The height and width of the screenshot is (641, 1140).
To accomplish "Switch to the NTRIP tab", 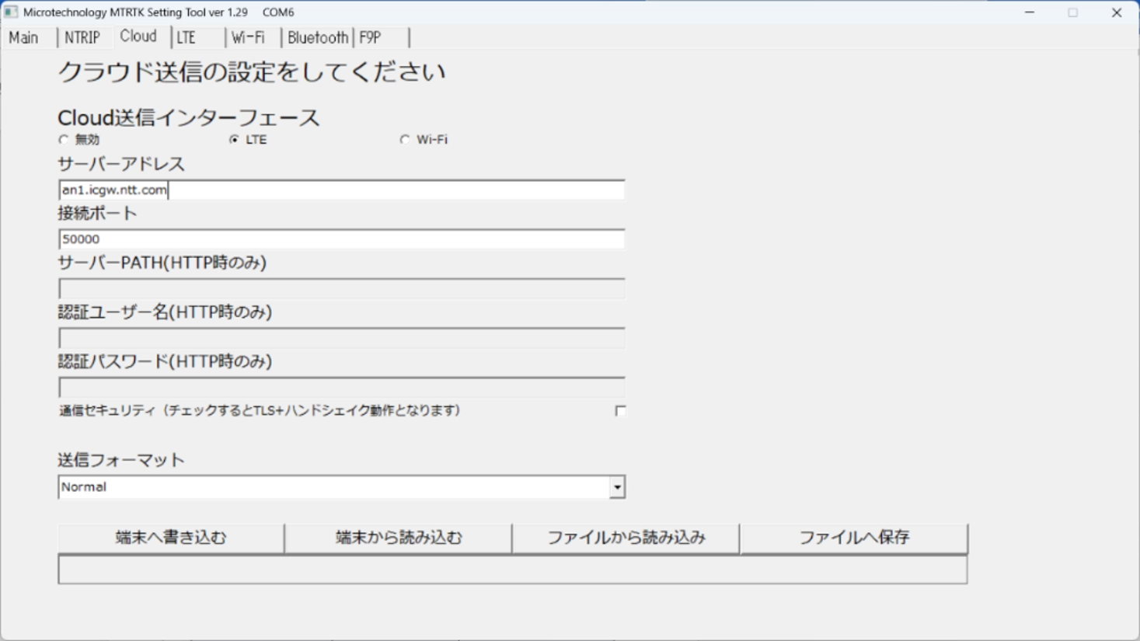I will click(82, 37).
